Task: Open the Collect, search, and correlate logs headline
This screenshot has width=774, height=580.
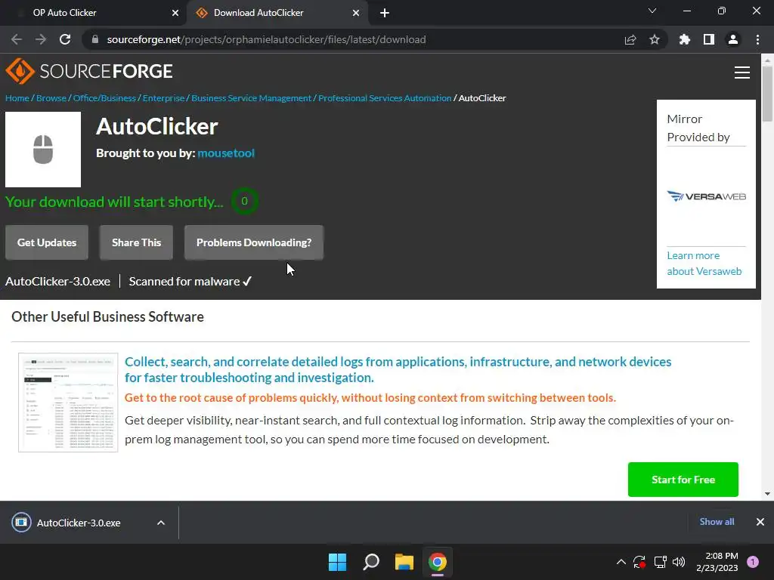Action: coord(398,369)
